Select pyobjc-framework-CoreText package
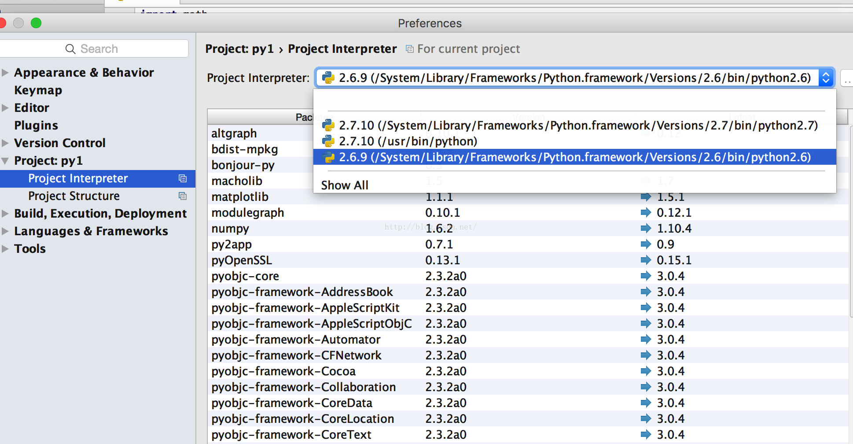 528,434
